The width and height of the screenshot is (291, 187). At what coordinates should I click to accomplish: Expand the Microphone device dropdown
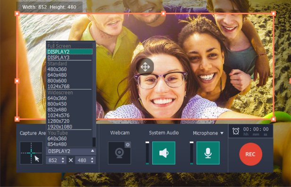(222, 133)
